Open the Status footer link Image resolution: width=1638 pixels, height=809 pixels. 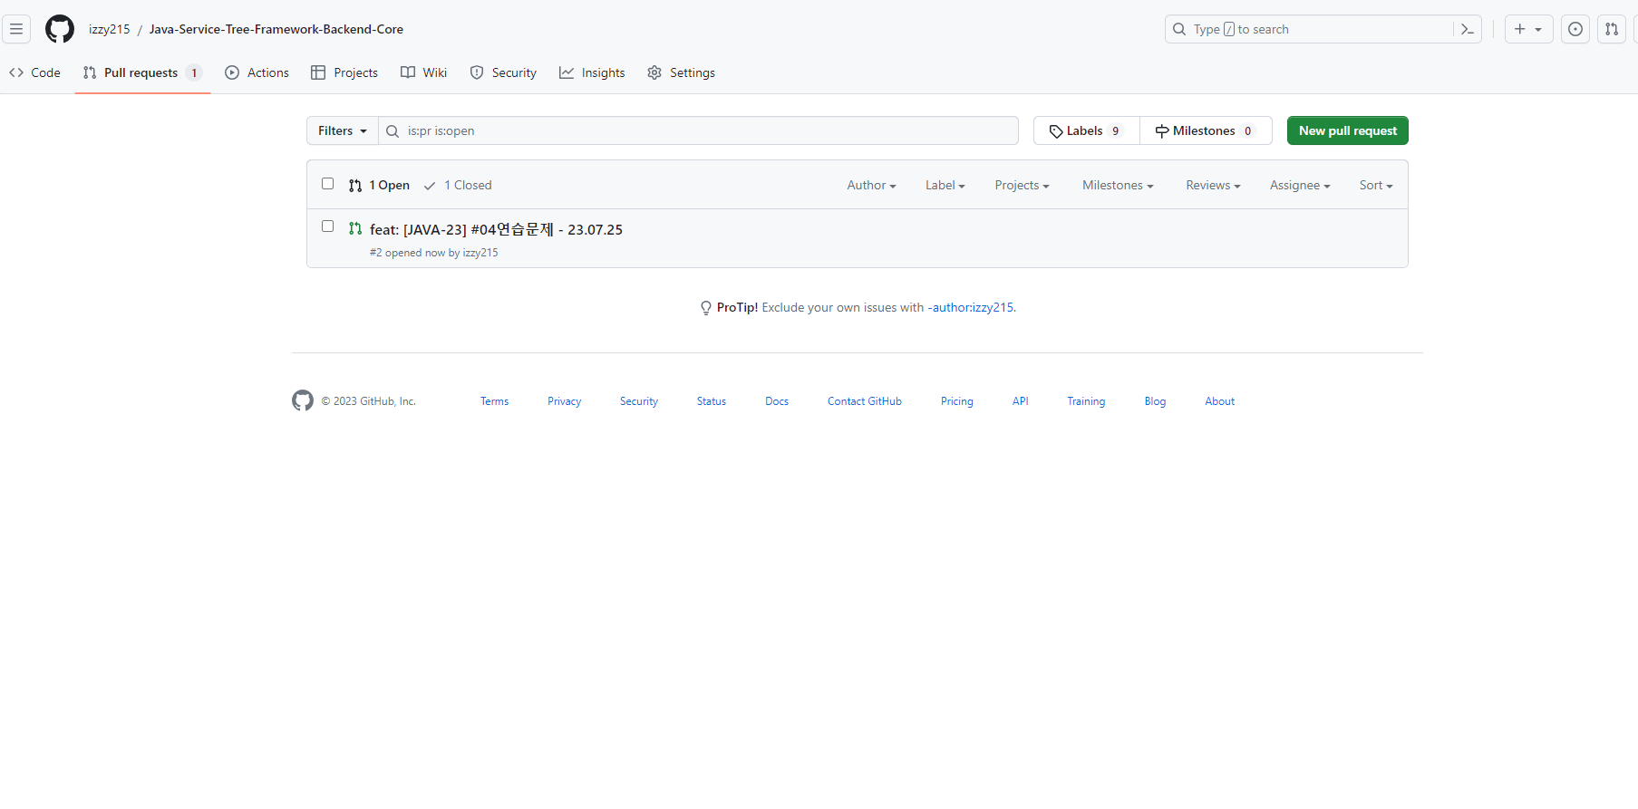pos(712,401)
